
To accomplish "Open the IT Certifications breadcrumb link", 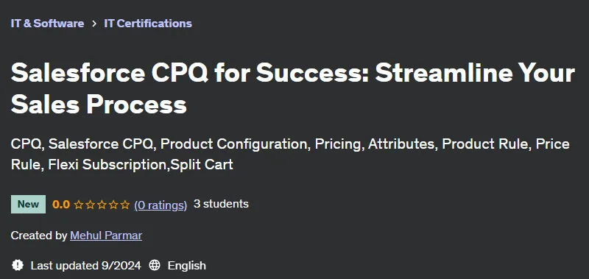I will click(148, 24).
